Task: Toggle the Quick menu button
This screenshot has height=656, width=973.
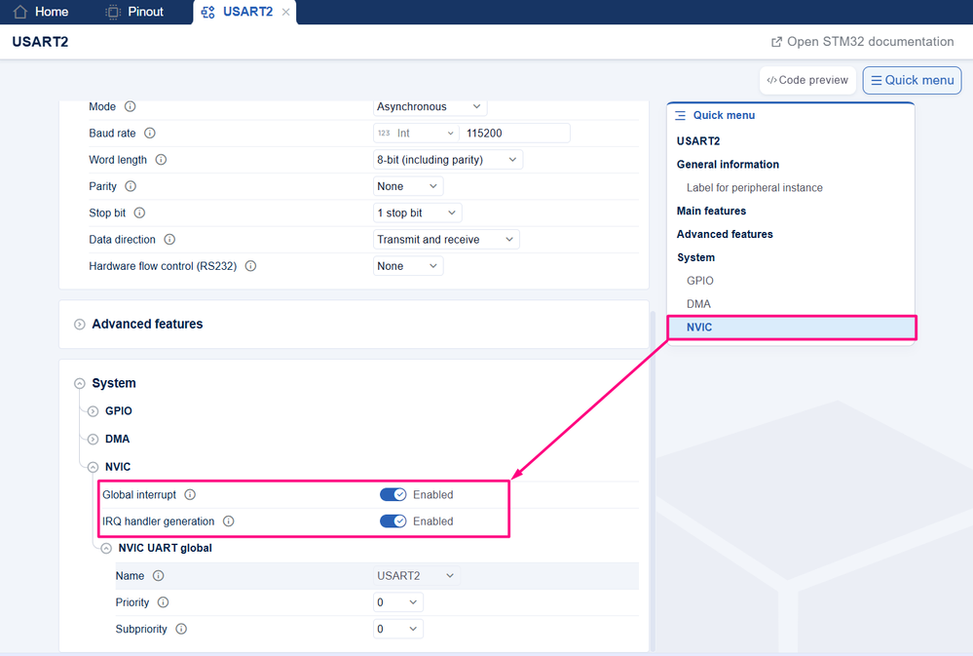Action: point(913,80)
